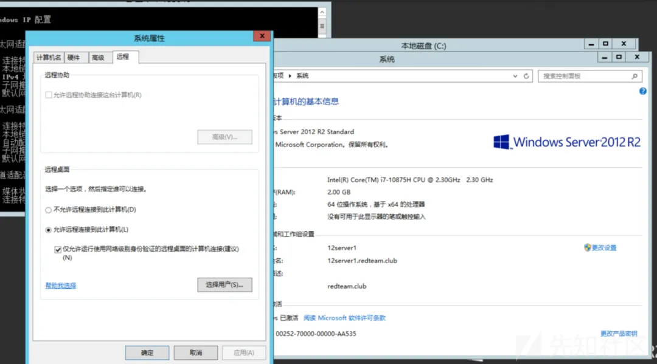Open the blue help question icon

[x=643, y=91]
